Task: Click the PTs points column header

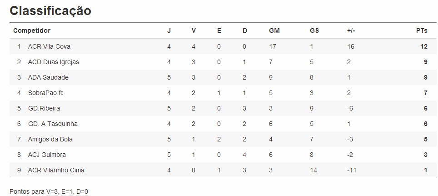Action: 422,30
